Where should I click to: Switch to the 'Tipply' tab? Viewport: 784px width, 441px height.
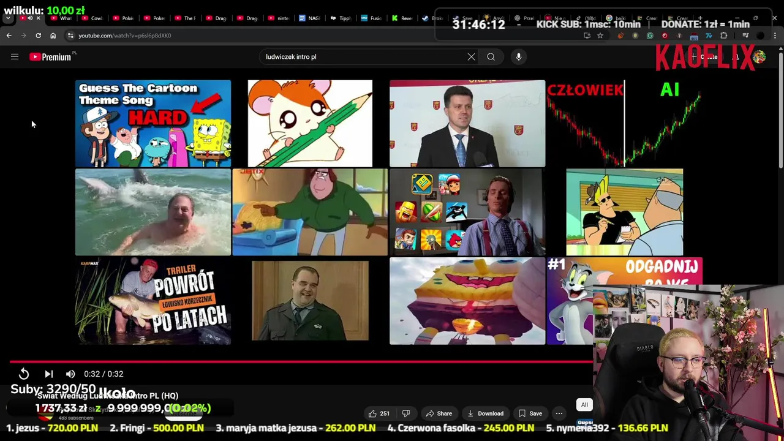341,18
